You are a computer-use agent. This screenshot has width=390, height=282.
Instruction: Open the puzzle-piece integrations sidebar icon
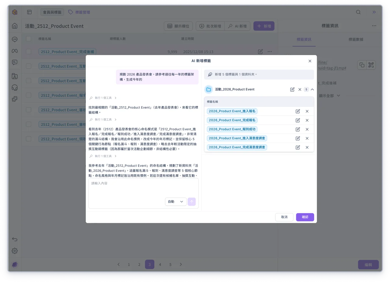15,99
